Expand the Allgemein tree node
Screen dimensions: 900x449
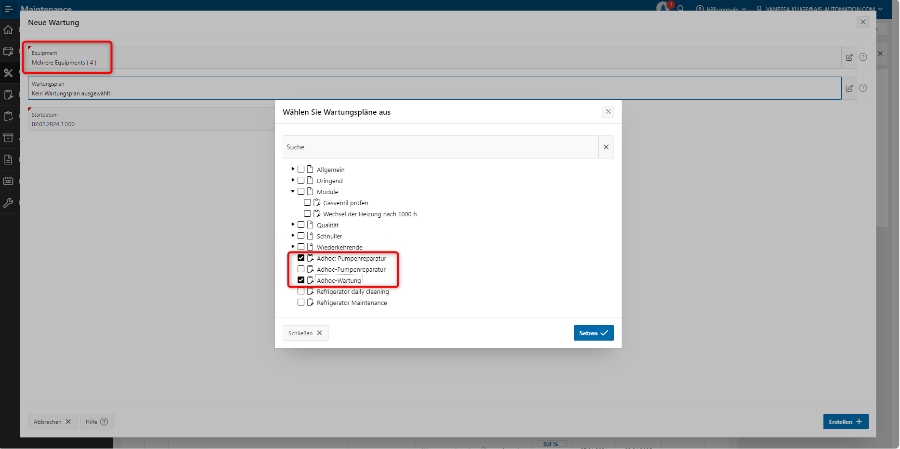click(293, 169)
